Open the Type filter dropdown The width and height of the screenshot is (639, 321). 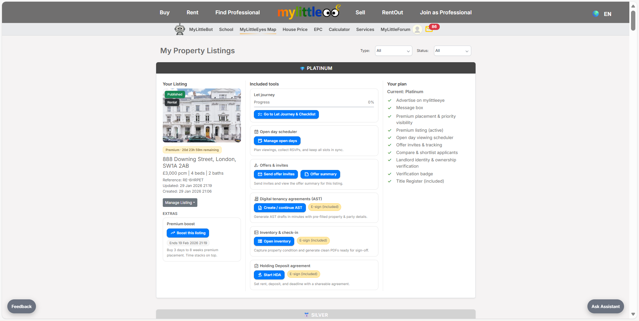(393, 51)
